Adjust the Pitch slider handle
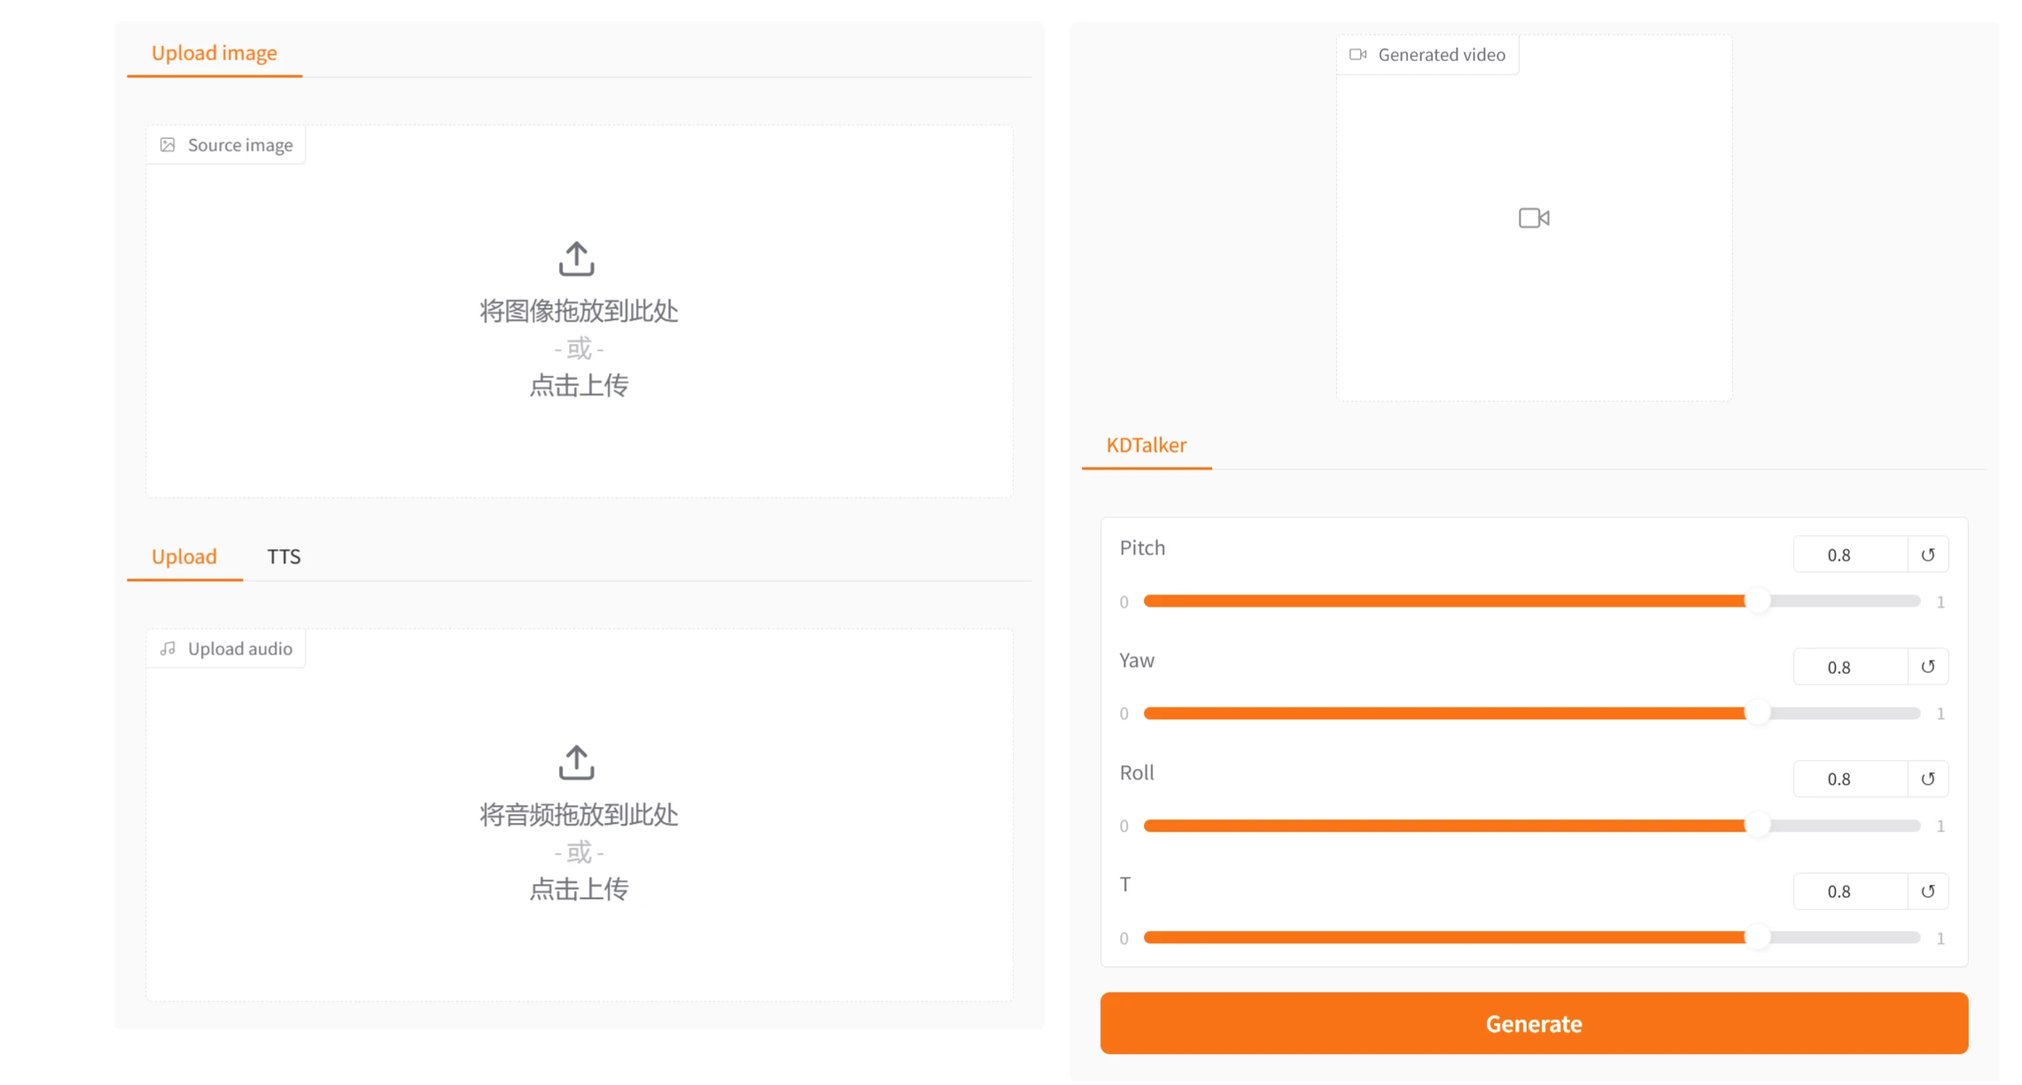The width and height of the screenshot is (2022, 1085). click(x=1757, y=601)
